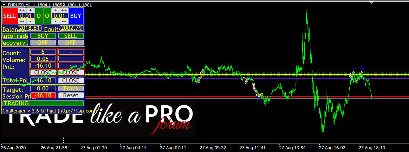Click the 26 Aug 21:58 time axis label
Viewport: 409px width, 152px height.
(54, 148)
